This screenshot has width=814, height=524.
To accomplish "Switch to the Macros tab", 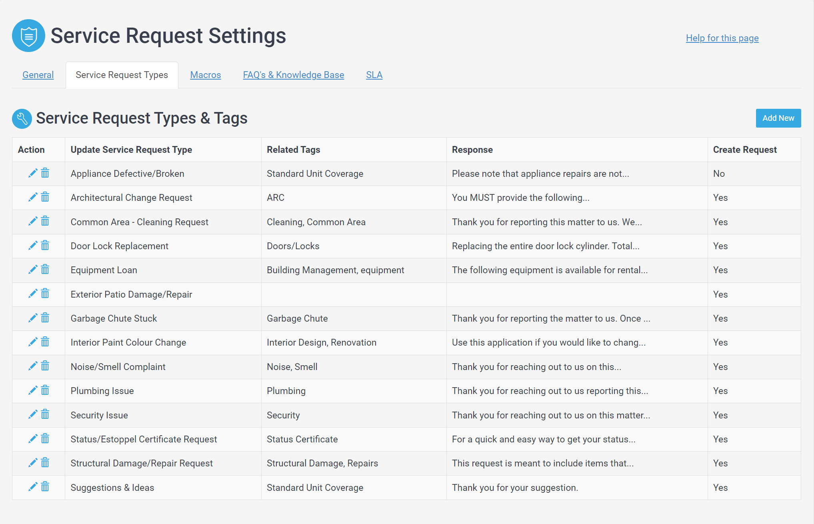I will coord(205,75).
